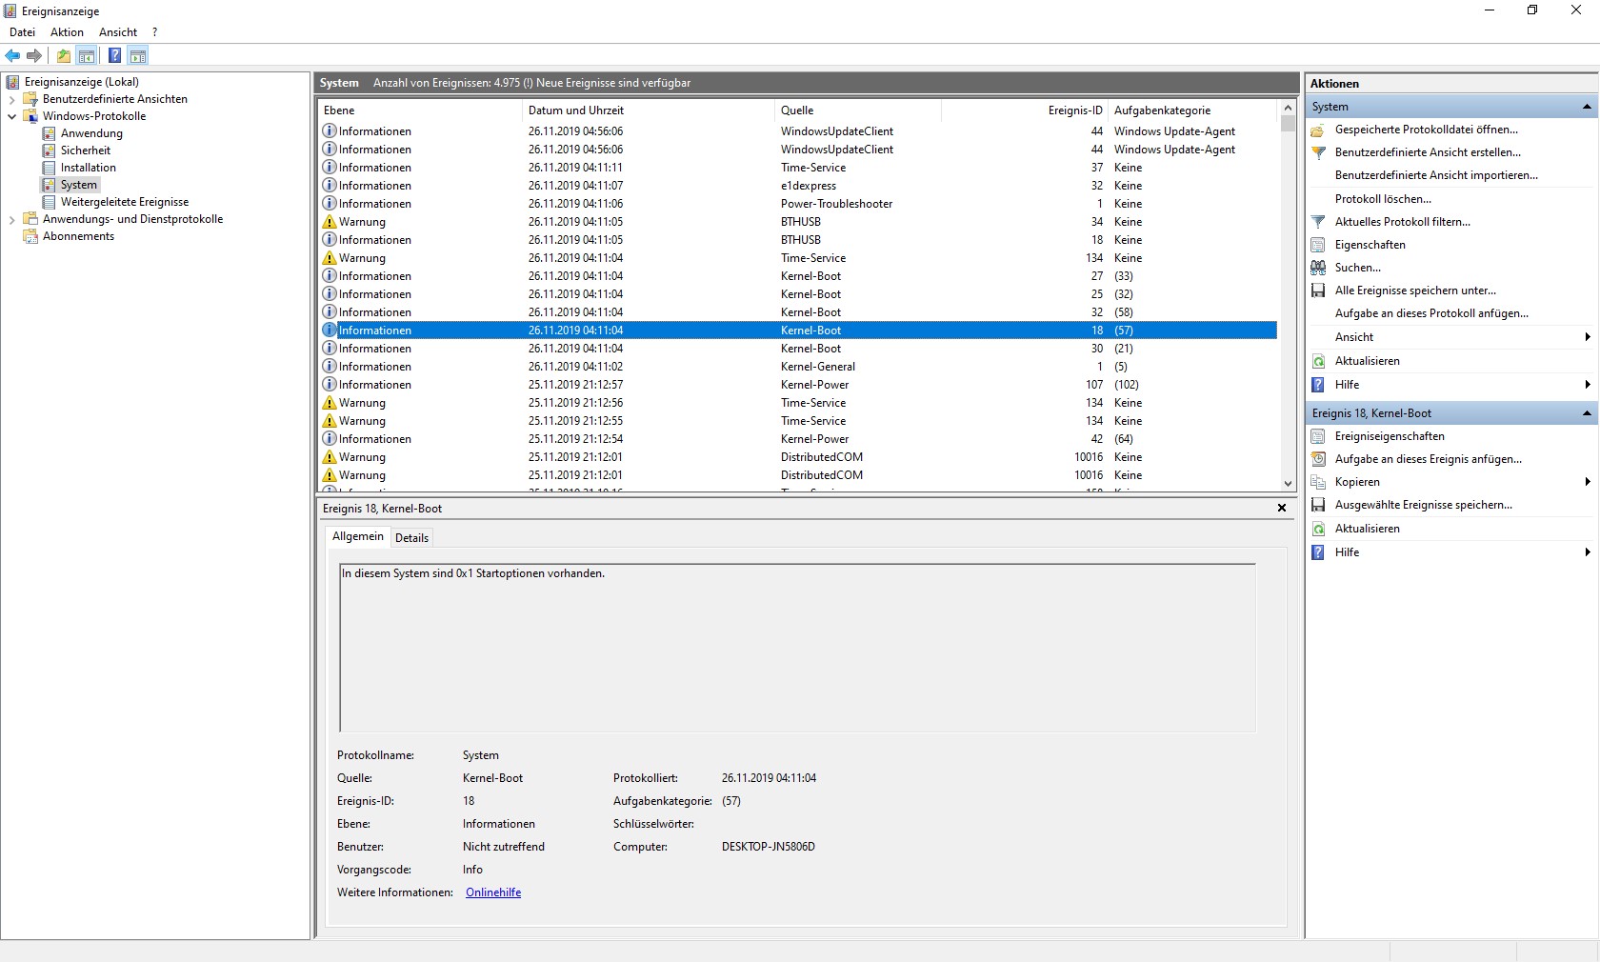Select the Kernel-Power event with ID 42
Screen dimensions: 1600x962
click(x=798, y=439)
